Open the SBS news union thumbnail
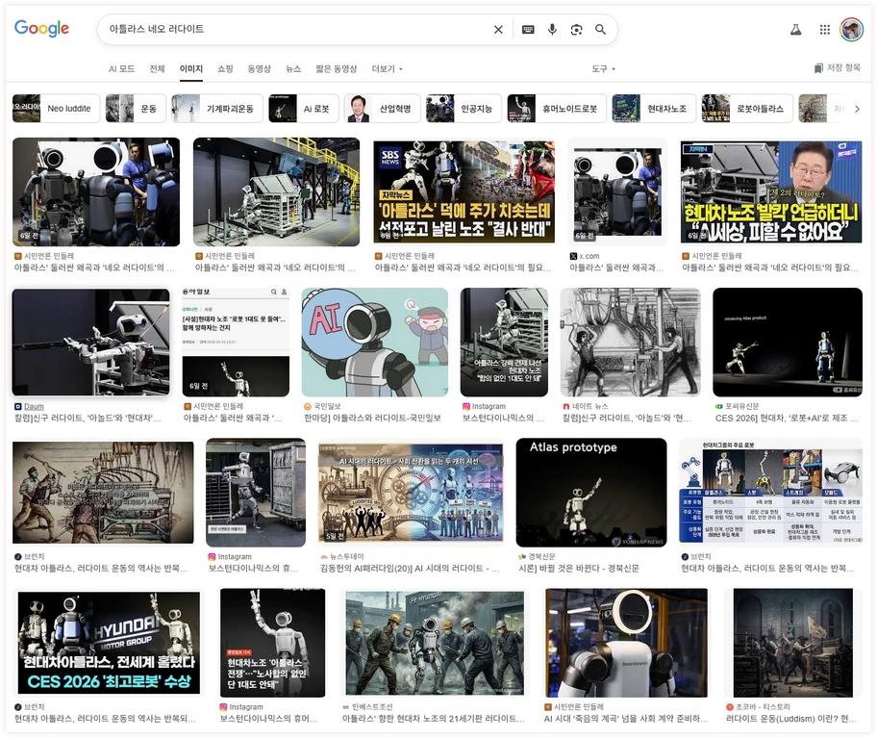877x738 pixels. pyautogui.click(x=464, y=192)
